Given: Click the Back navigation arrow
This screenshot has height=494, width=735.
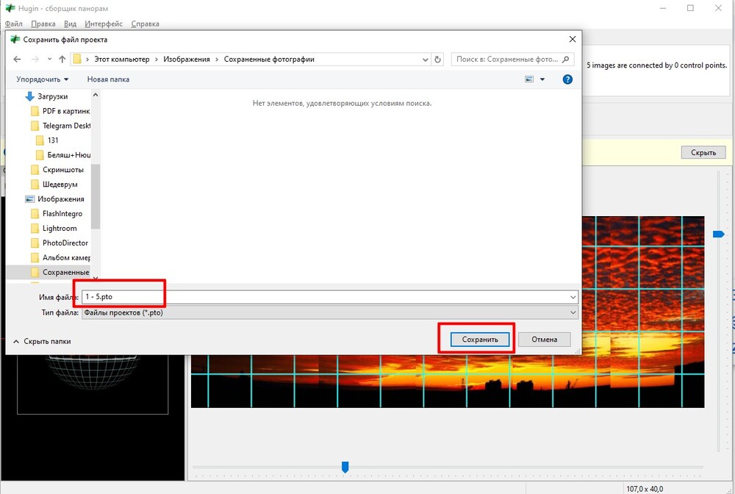Looking at the screenshot, I should point(18,60).
